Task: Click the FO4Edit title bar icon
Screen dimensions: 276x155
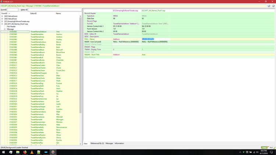Action: (1, 1)
